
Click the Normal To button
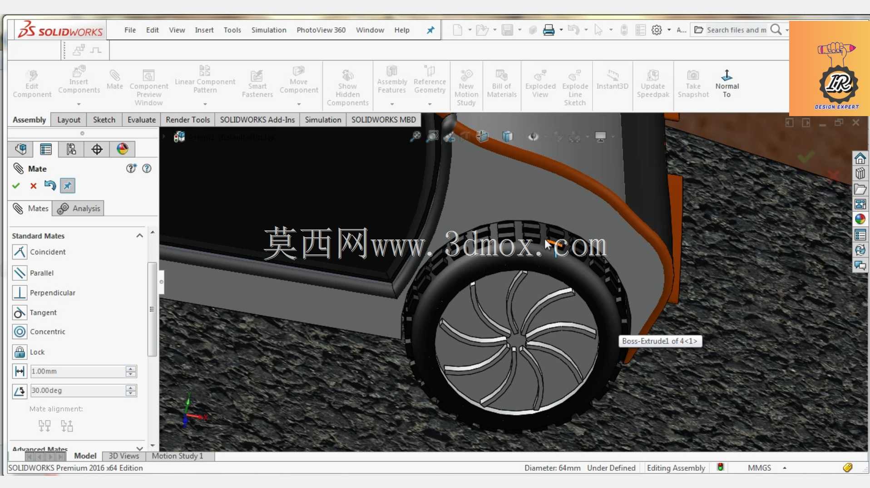pos(727,83)
